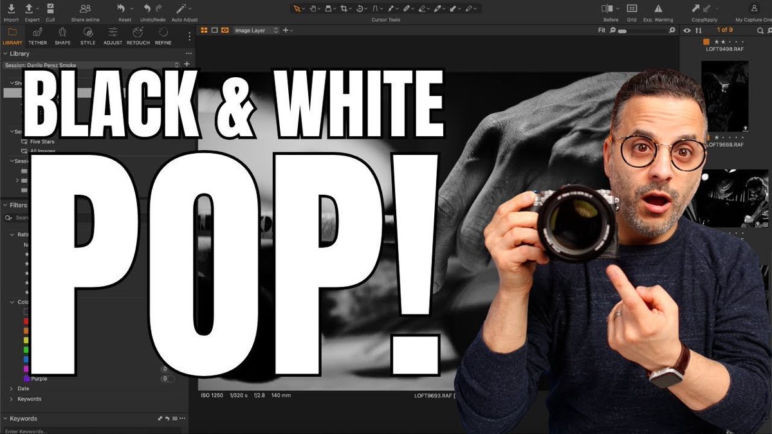The image size is (772, 434).
Task: Click the Reset adjustments icon
Action: (122, 9)
